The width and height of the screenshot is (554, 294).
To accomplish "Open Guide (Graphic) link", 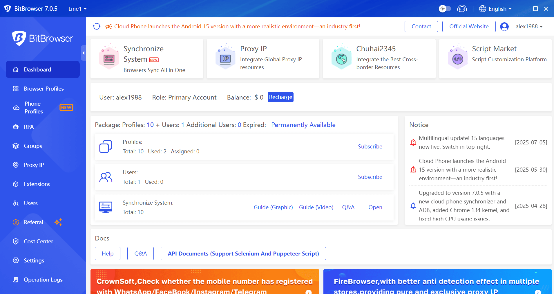I will (273, 207).
